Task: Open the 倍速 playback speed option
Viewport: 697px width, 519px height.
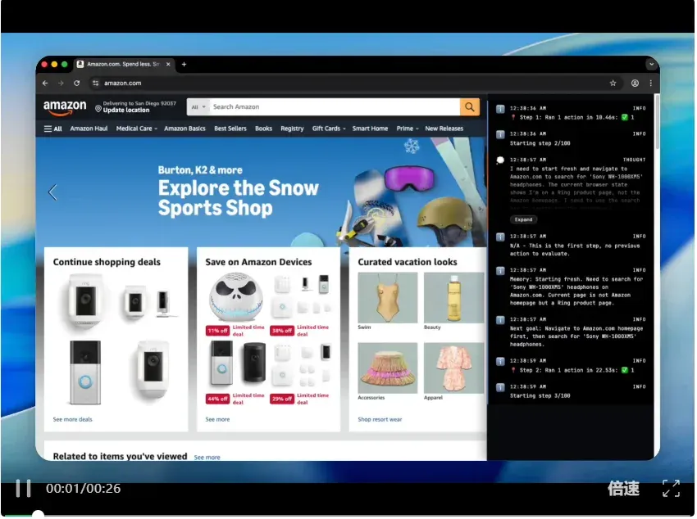Action: 623,489
